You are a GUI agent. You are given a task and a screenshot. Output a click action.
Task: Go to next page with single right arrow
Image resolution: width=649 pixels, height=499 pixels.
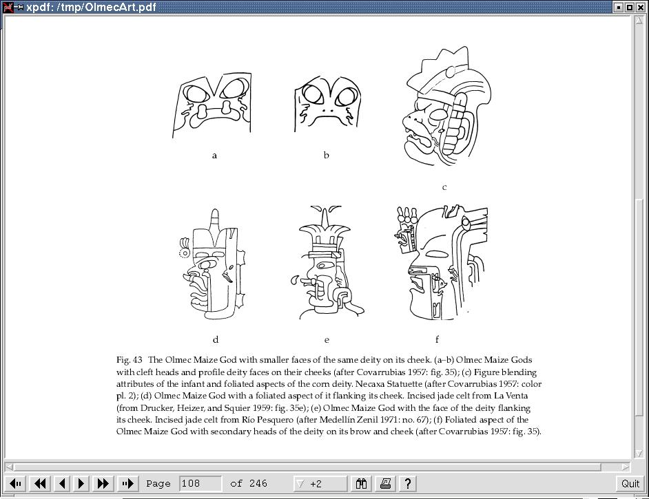(81, 483)
